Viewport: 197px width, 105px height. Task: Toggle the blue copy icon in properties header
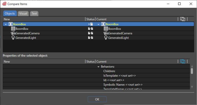(183, 61)
